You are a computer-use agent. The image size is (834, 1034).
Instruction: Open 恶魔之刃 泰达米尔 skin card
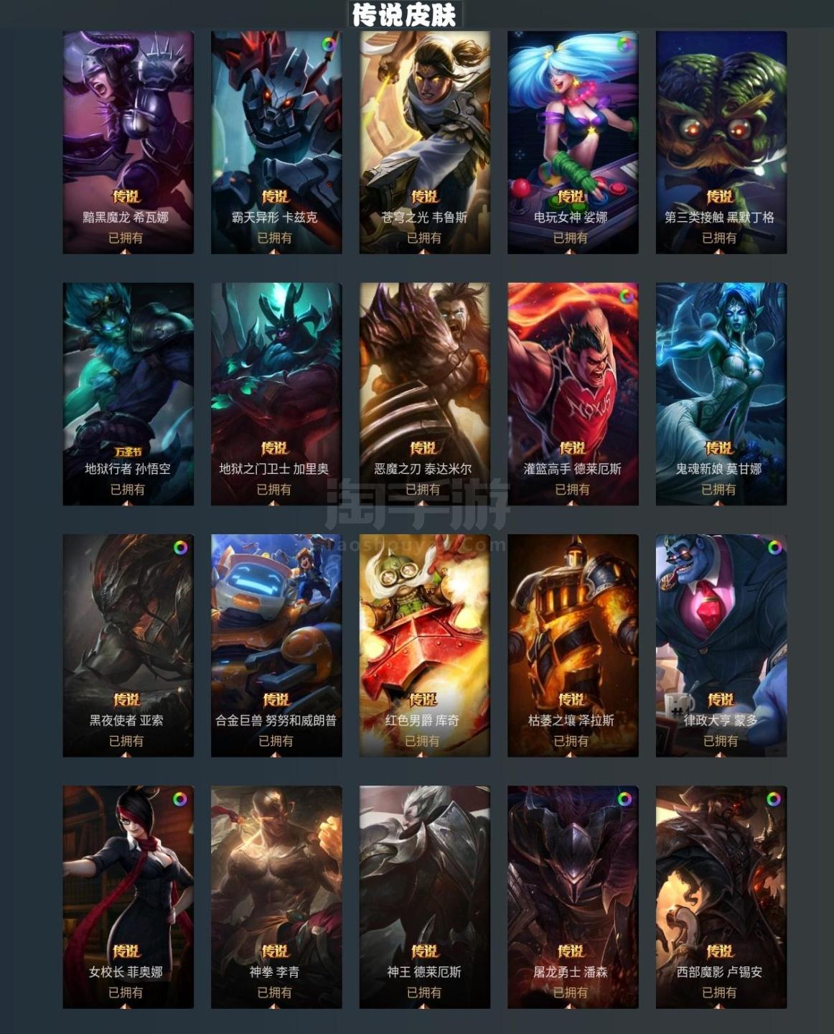click(x=425, y=393)
